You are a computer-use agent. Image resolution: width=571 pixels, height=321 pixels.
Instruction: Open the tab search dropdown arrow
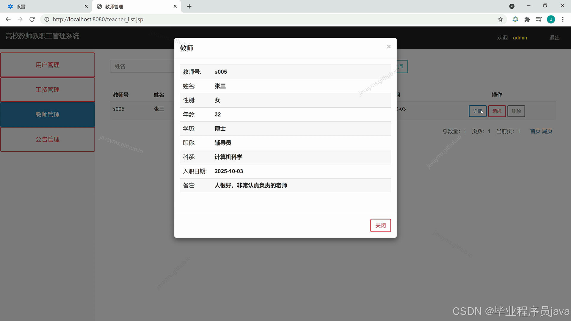pos(512,6)
